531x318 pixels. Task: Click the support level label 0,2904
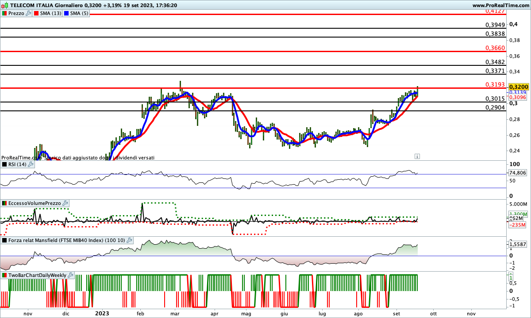(495, 107)
